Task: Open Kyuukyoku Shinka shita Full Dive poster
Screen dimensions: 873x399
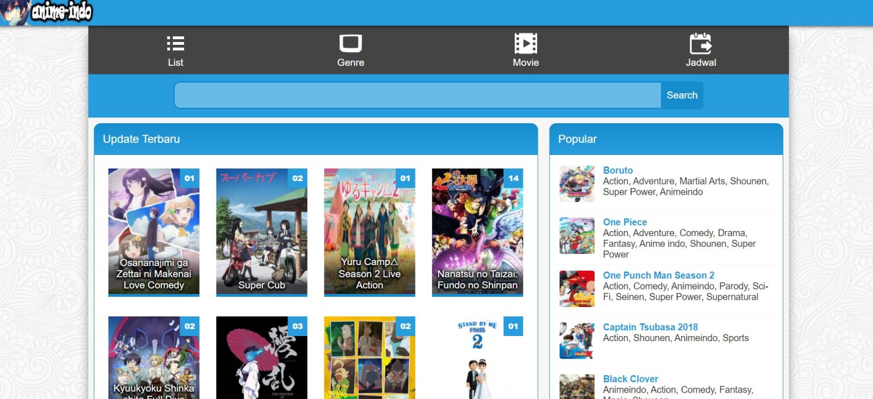Action: (x=153, y=358)
